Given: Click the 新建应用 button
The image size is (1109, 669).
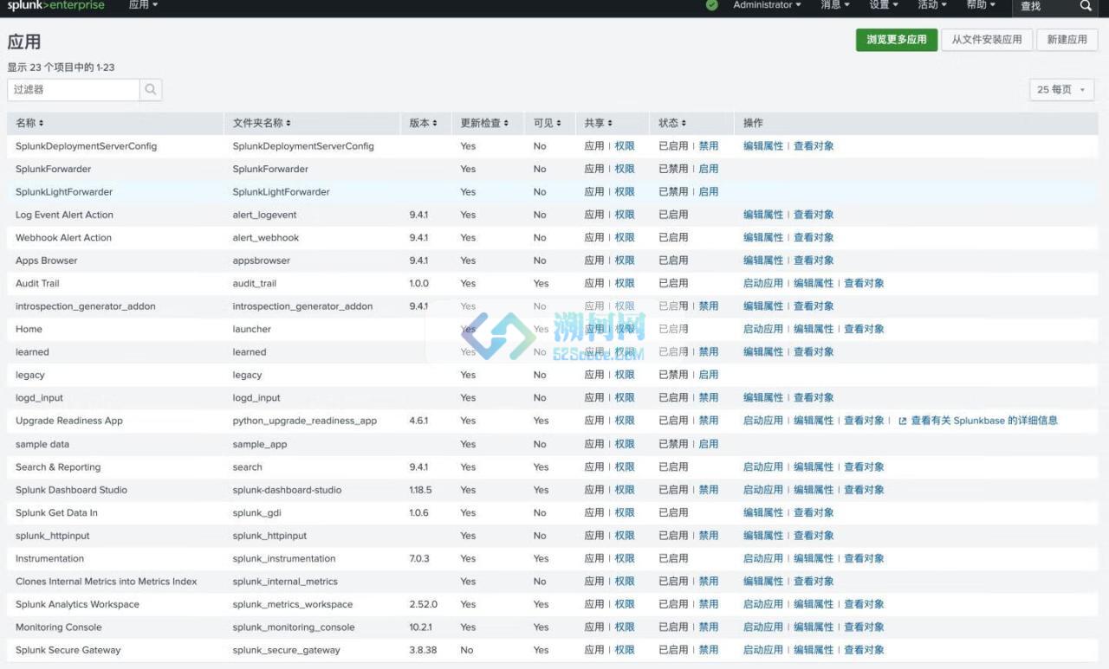Looking at the screenshot, I should (1067, 39).
